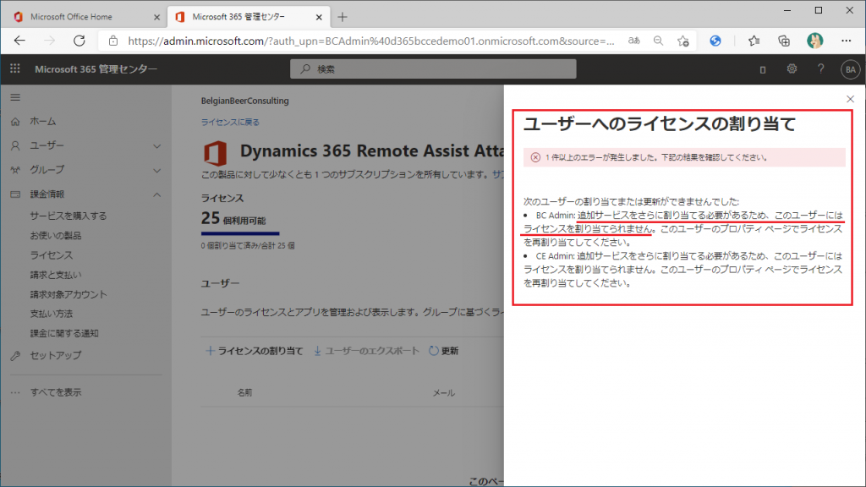Click the BA account avatar
The height and width of the screenshot is (487, 866).
(x=849, y=69)
